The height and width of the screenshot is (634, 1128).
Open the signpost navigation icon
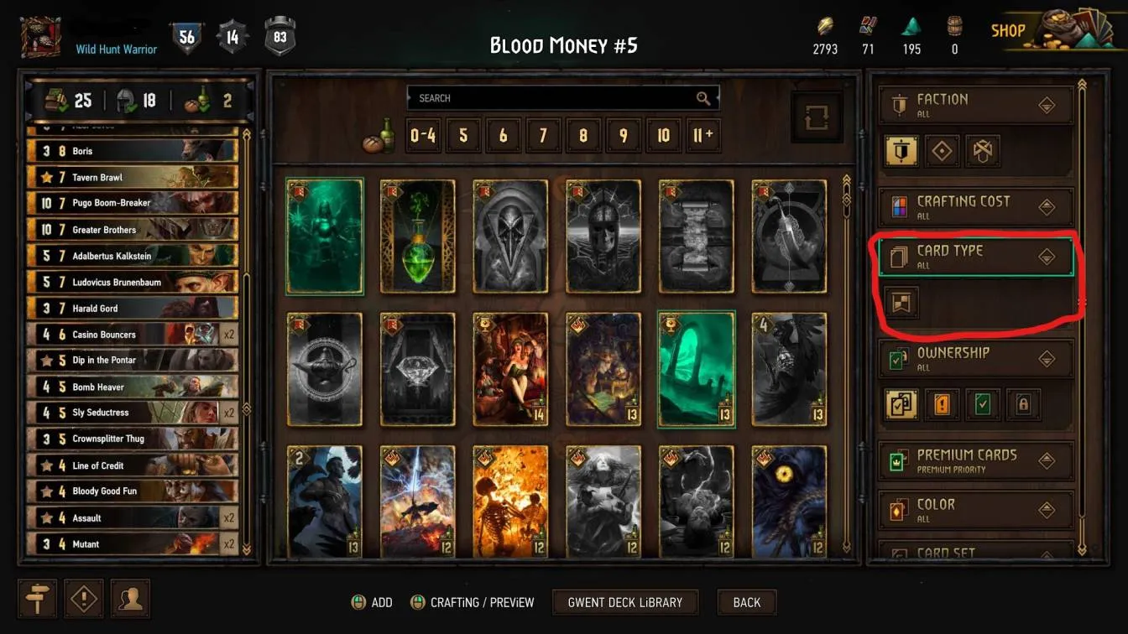(x=37, y=599)
